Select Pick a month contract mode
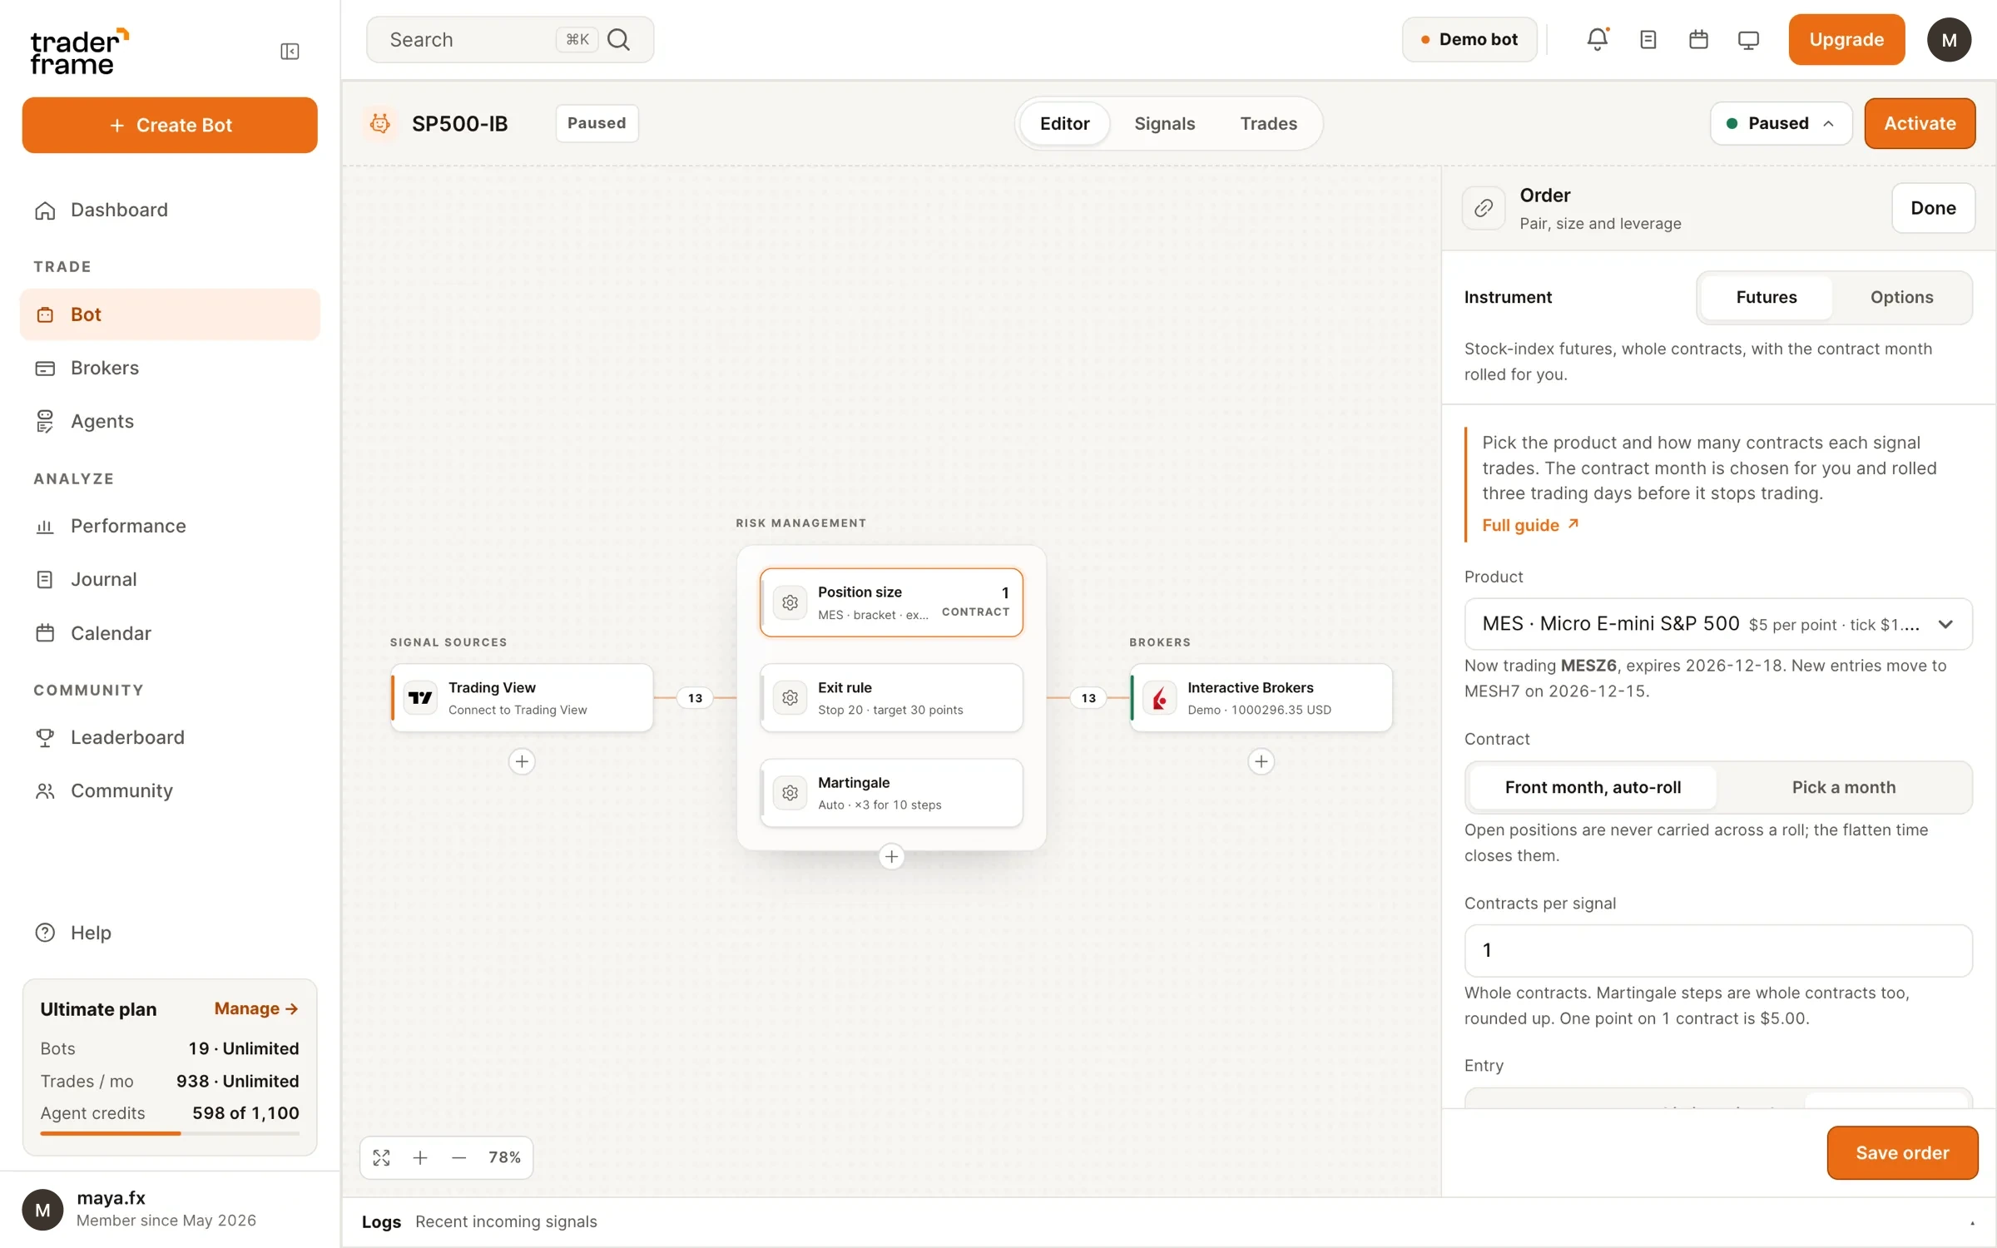Viewport: 1997px width, 1248px height. click(x=1844, y=787)
